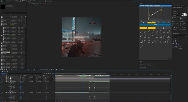The width and height of the screenshot is (188, 102).
Task: Pick color with Character panel eyedropper
Action: [x=182, y=14]
